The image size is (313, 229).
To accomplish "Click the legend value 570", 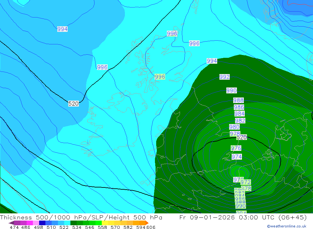I will click(115, 227).
